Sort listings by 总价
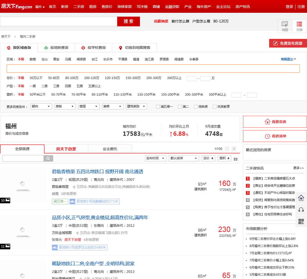Screen dimensions: 307x279 (x=208, y=158)
